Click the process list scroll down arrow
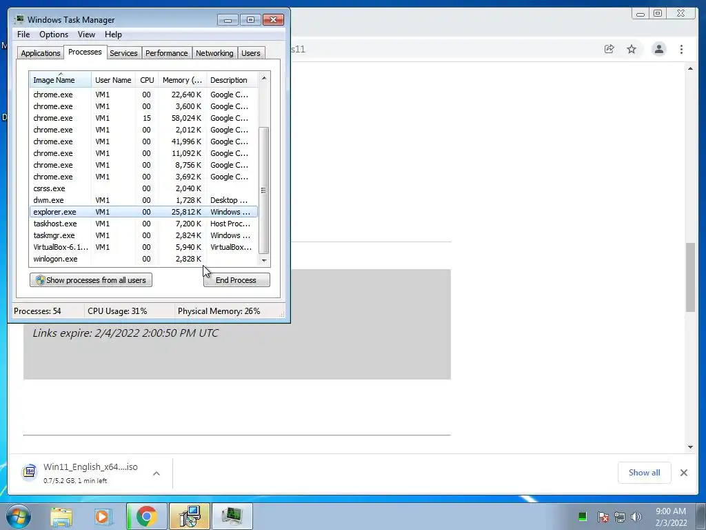Screen dimensions: 706x530 264,260
